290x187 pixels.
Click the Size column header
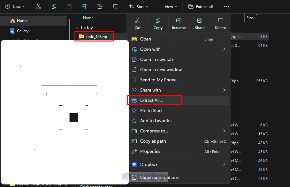250,18
